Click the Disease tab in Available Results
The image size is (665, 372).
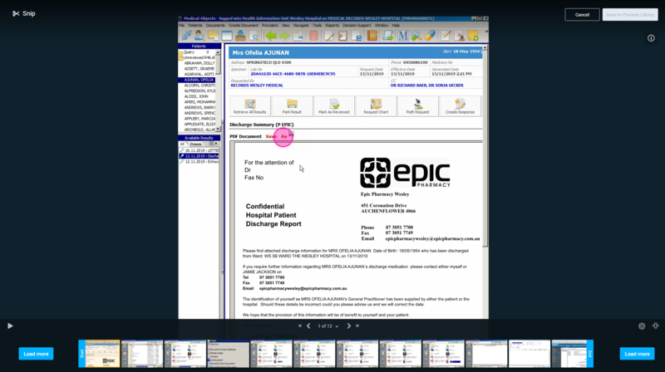point(195,144)
